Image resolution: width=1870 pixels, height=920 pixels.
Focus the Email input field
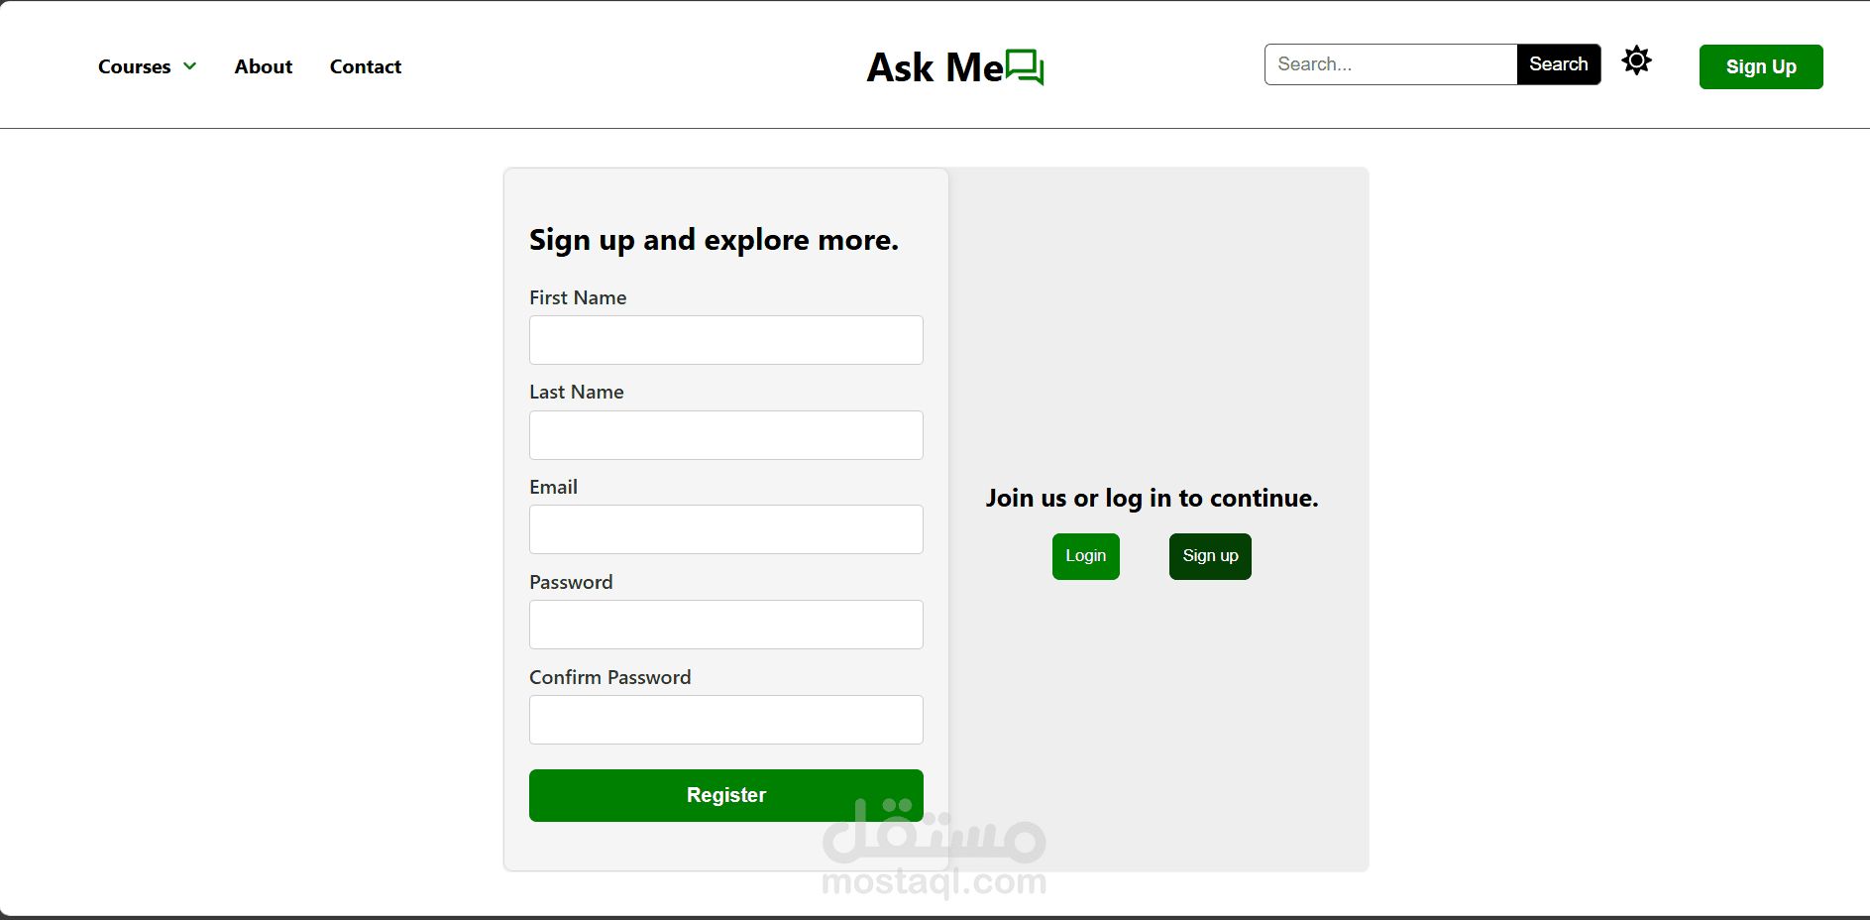pyautogui.click(x=725, y=529)
